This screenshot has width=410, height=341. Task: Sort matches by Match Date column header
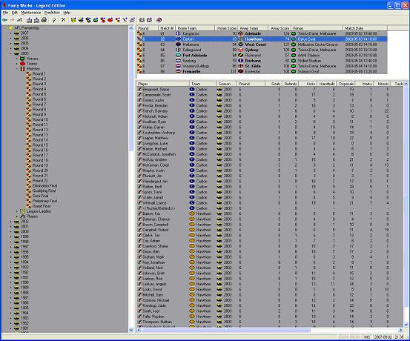(365, 28)
